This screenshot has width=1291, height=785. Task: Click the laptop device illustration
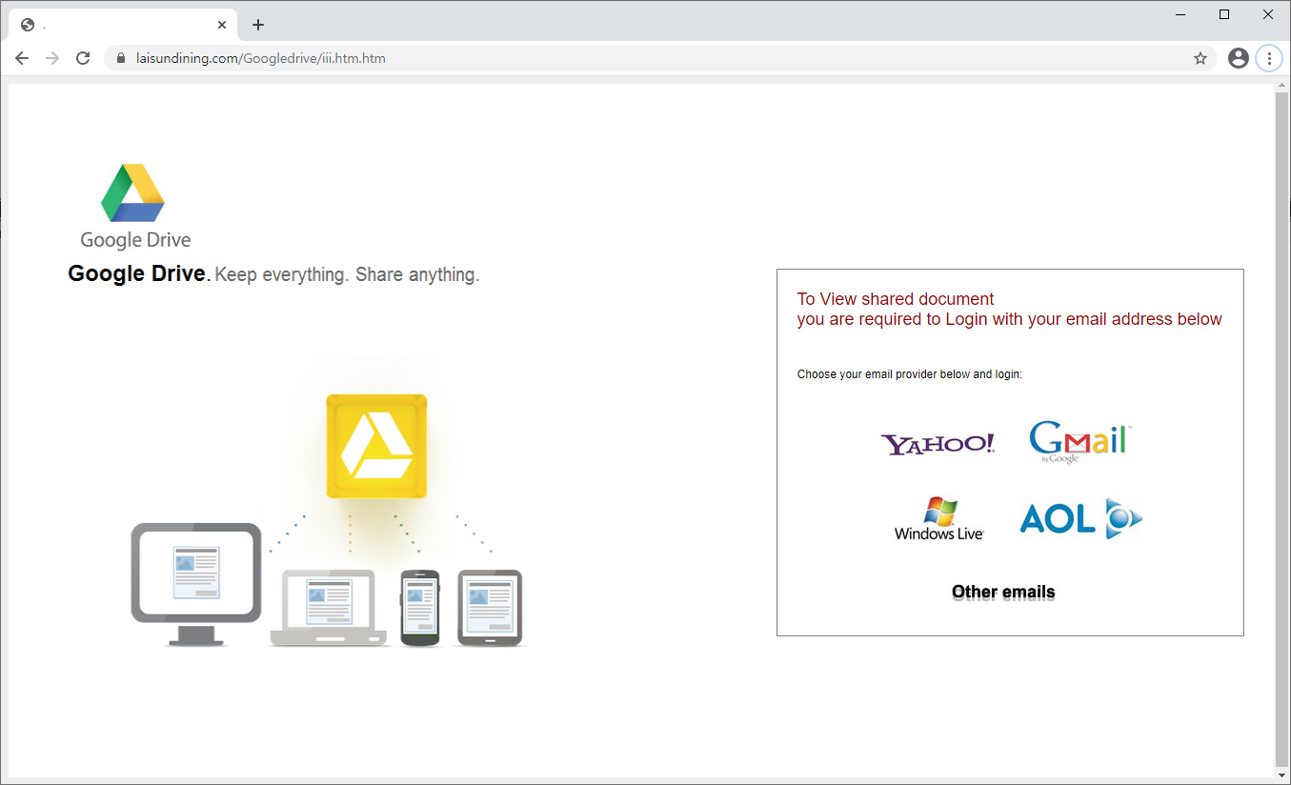pos(330,608)
